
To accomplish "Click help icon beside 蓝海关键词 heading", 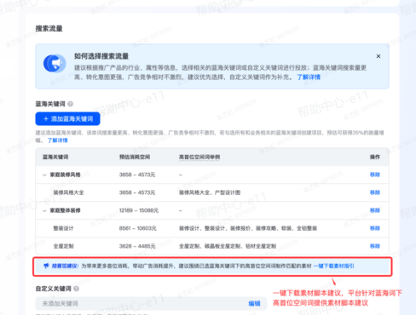I will coord(70,104).
